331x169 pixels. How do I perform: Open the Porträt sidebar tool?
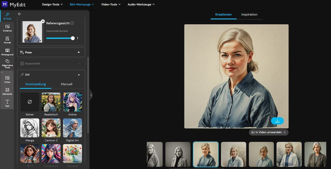click(x=7, y=40)
